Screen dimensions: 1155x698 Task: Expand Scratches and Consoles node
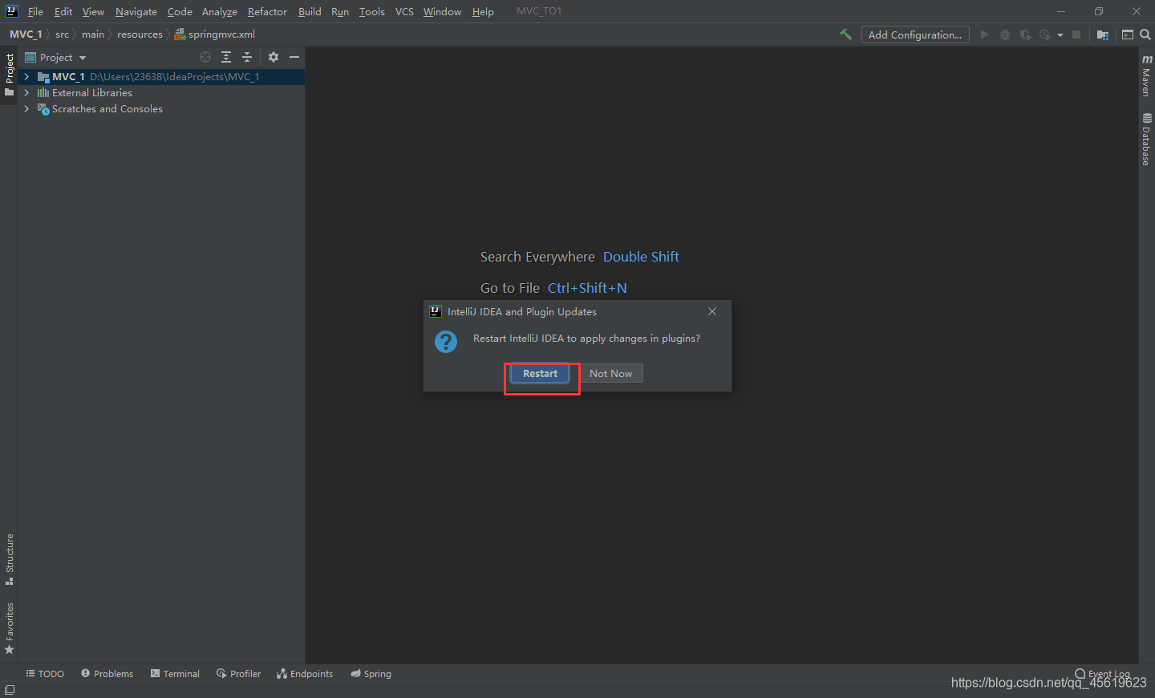[x=26, y=109]
